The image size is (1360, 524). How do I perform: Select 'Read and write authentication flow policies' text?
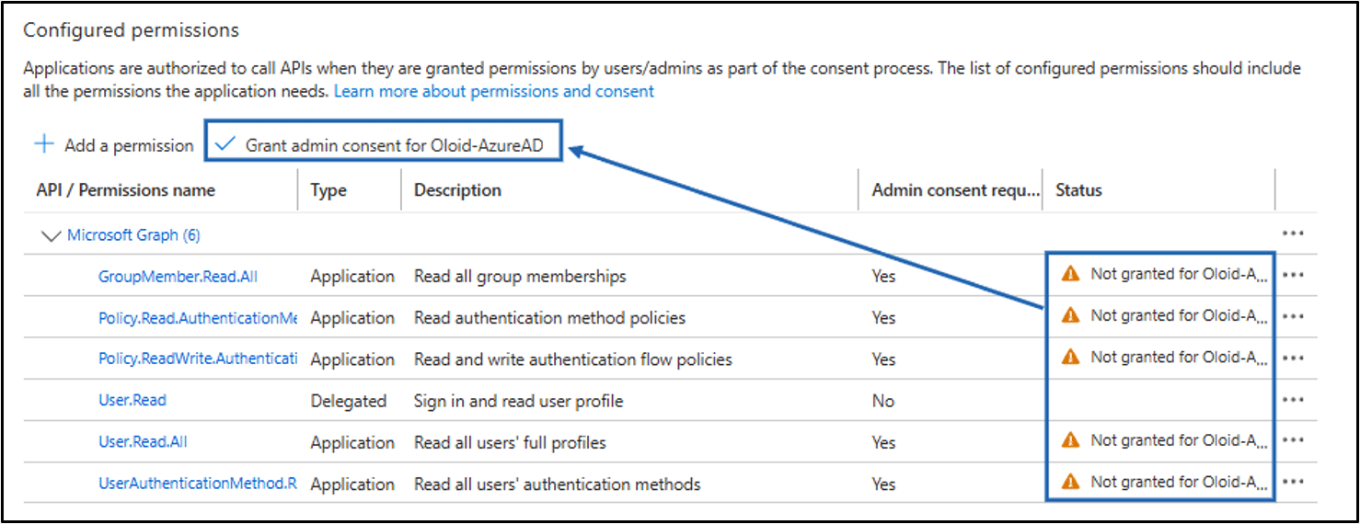click(573, 359)
